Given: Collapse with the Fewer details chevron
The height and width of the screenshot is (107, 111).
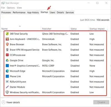Looking at the screenshot, I should coord(4,102).
